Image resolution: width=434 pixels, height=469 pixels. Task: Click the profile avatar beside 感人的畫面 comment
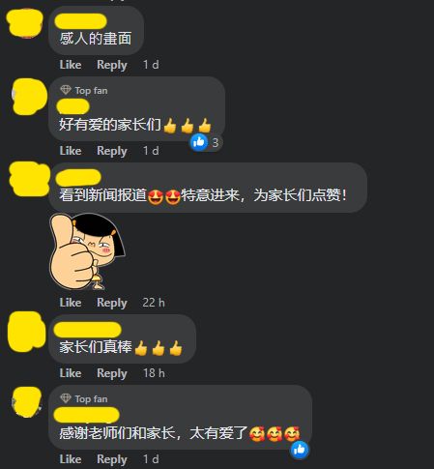tap(25, 23)
